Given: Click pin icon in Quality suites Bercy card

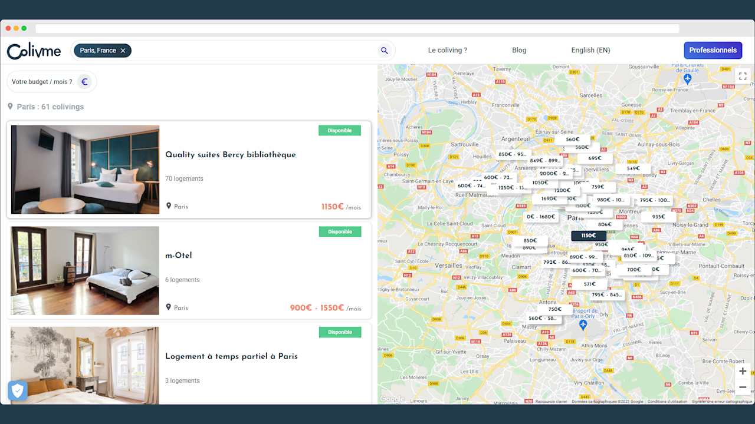Looking at the screenshot, I should [x=169, y=206].
